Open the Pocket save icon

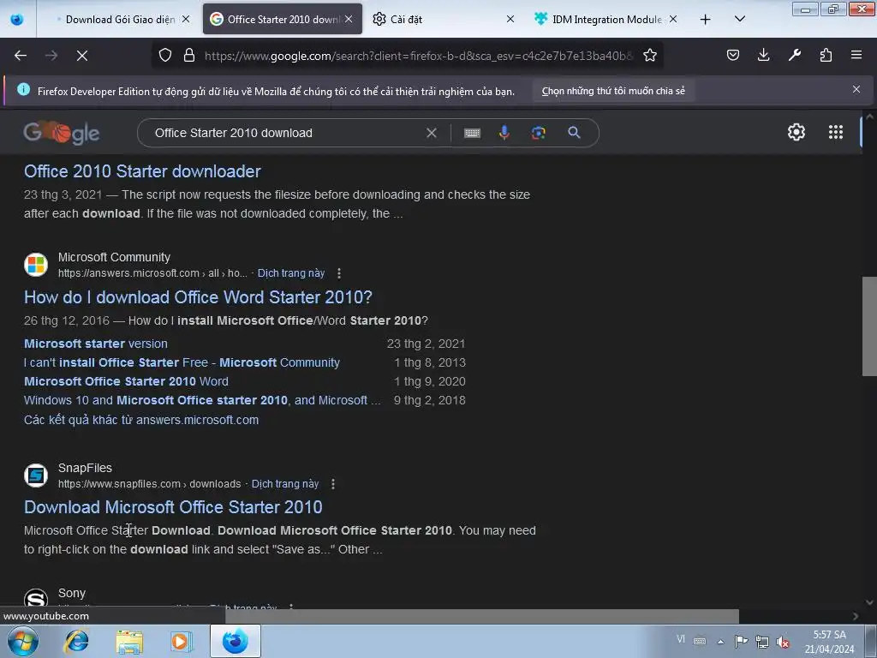(x=733, y=55)
